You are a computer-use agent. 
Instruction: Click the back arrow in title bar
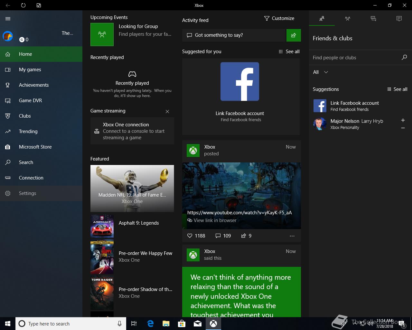tap(8, 5)
